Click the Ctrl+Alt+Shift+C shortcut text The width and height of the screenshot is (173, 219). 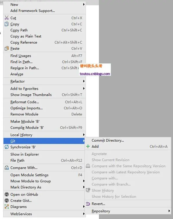[x=68, y=42]
